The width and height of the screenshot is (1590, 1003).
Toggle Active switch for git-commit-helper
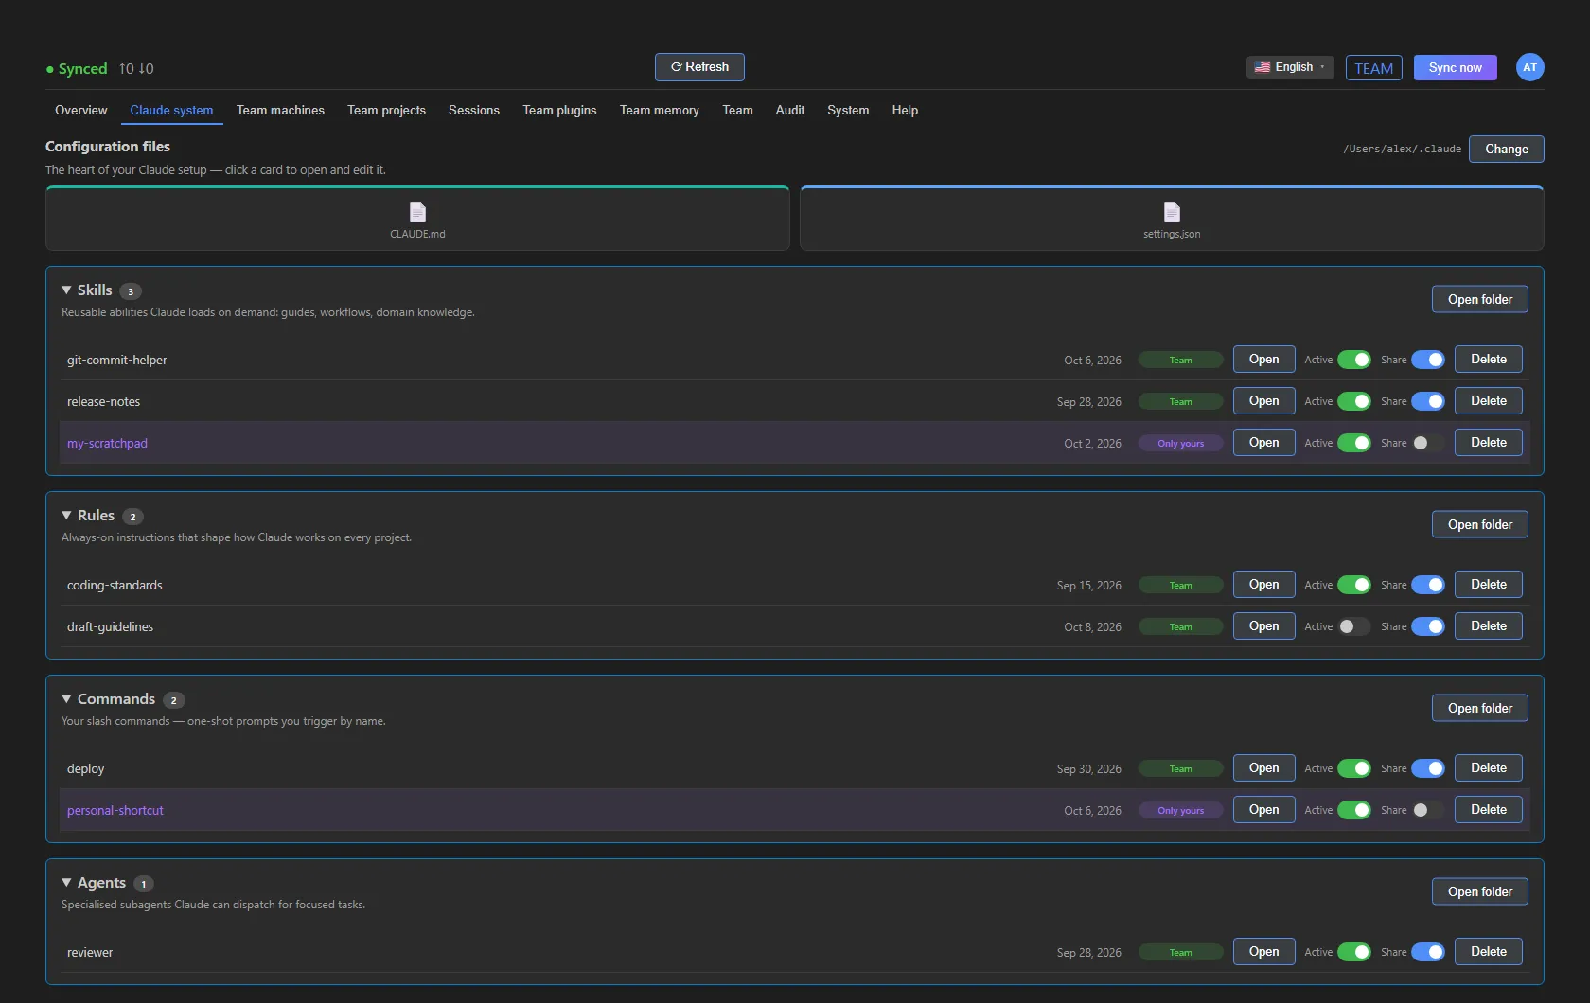(1353, 360)
